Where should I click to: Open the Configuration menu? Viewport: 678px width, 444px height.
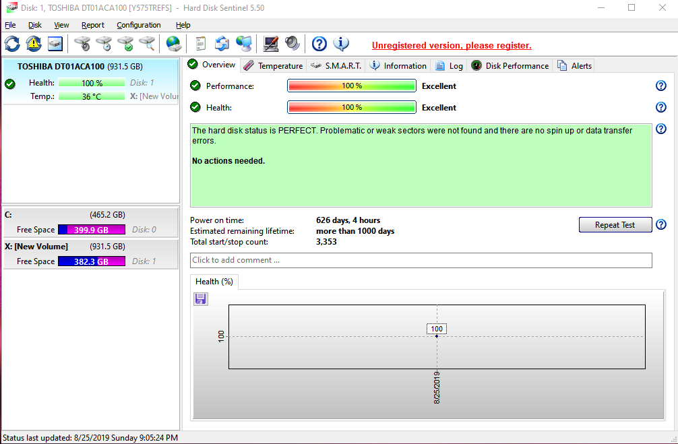[x=139, y=25]
